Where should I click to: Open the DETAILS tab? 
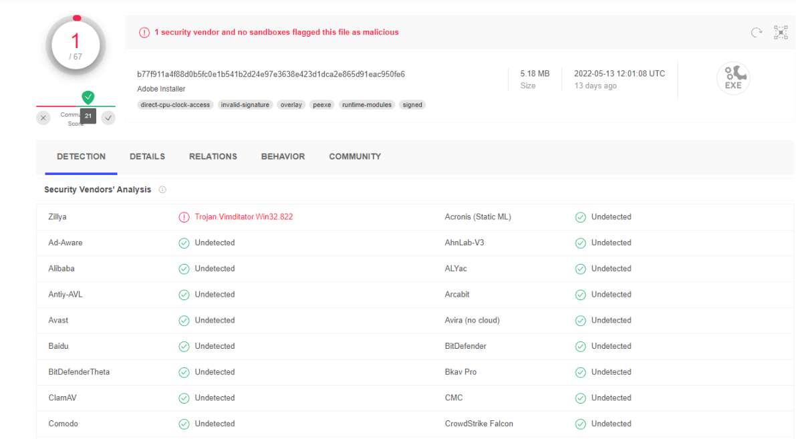147,157
